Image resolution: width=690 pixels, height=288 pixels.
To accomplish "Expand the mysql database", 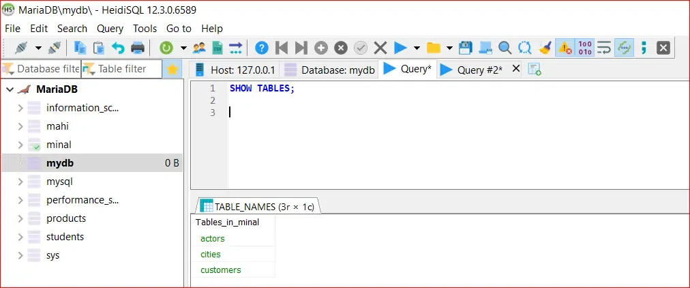I will 20,182.
